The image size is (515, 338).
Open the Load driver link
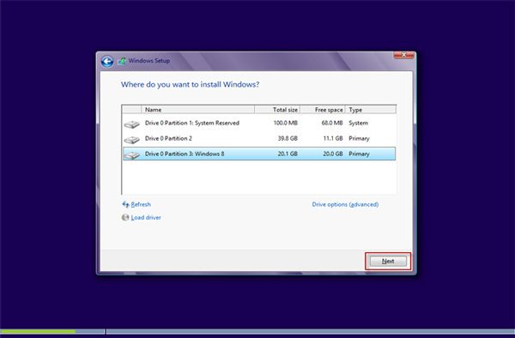click(146, 218)
